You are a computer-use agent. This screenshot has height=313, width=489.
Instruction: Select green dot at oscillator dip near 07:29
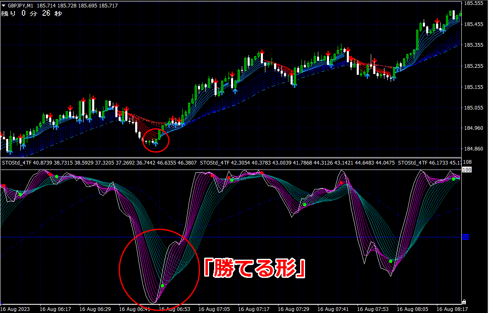pyautogui.click(x=305, y=205)
